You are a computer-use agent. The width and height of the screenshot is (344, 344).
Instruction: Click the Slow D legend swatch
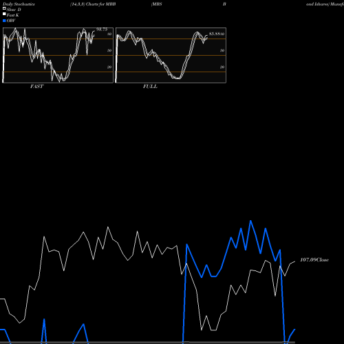(x=4, y=9)
